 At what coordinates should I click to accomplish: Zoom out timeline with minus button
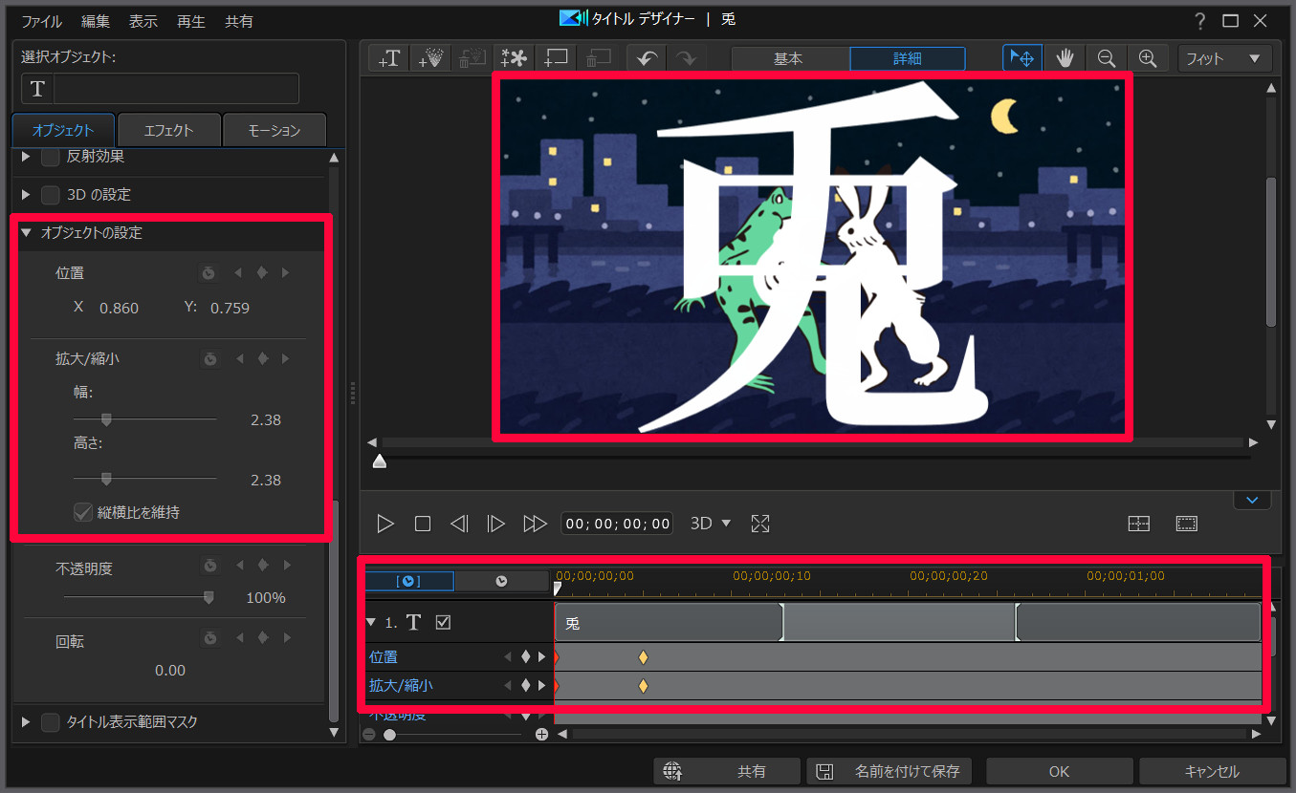[369, 735]
